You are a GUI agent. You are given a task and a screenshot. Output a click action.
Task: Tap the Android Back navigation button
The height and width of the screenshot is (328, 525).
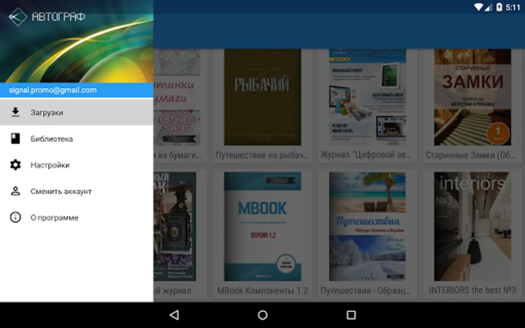(174, 315)
